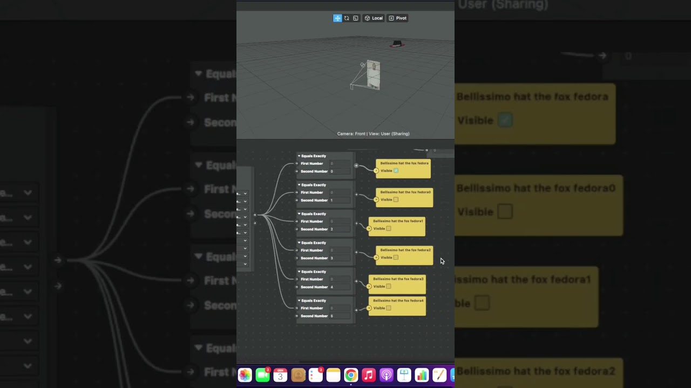Click Visible input port of fedora2 patch
Viewport: 691px width, 388px height.
[x=376, y=258]
